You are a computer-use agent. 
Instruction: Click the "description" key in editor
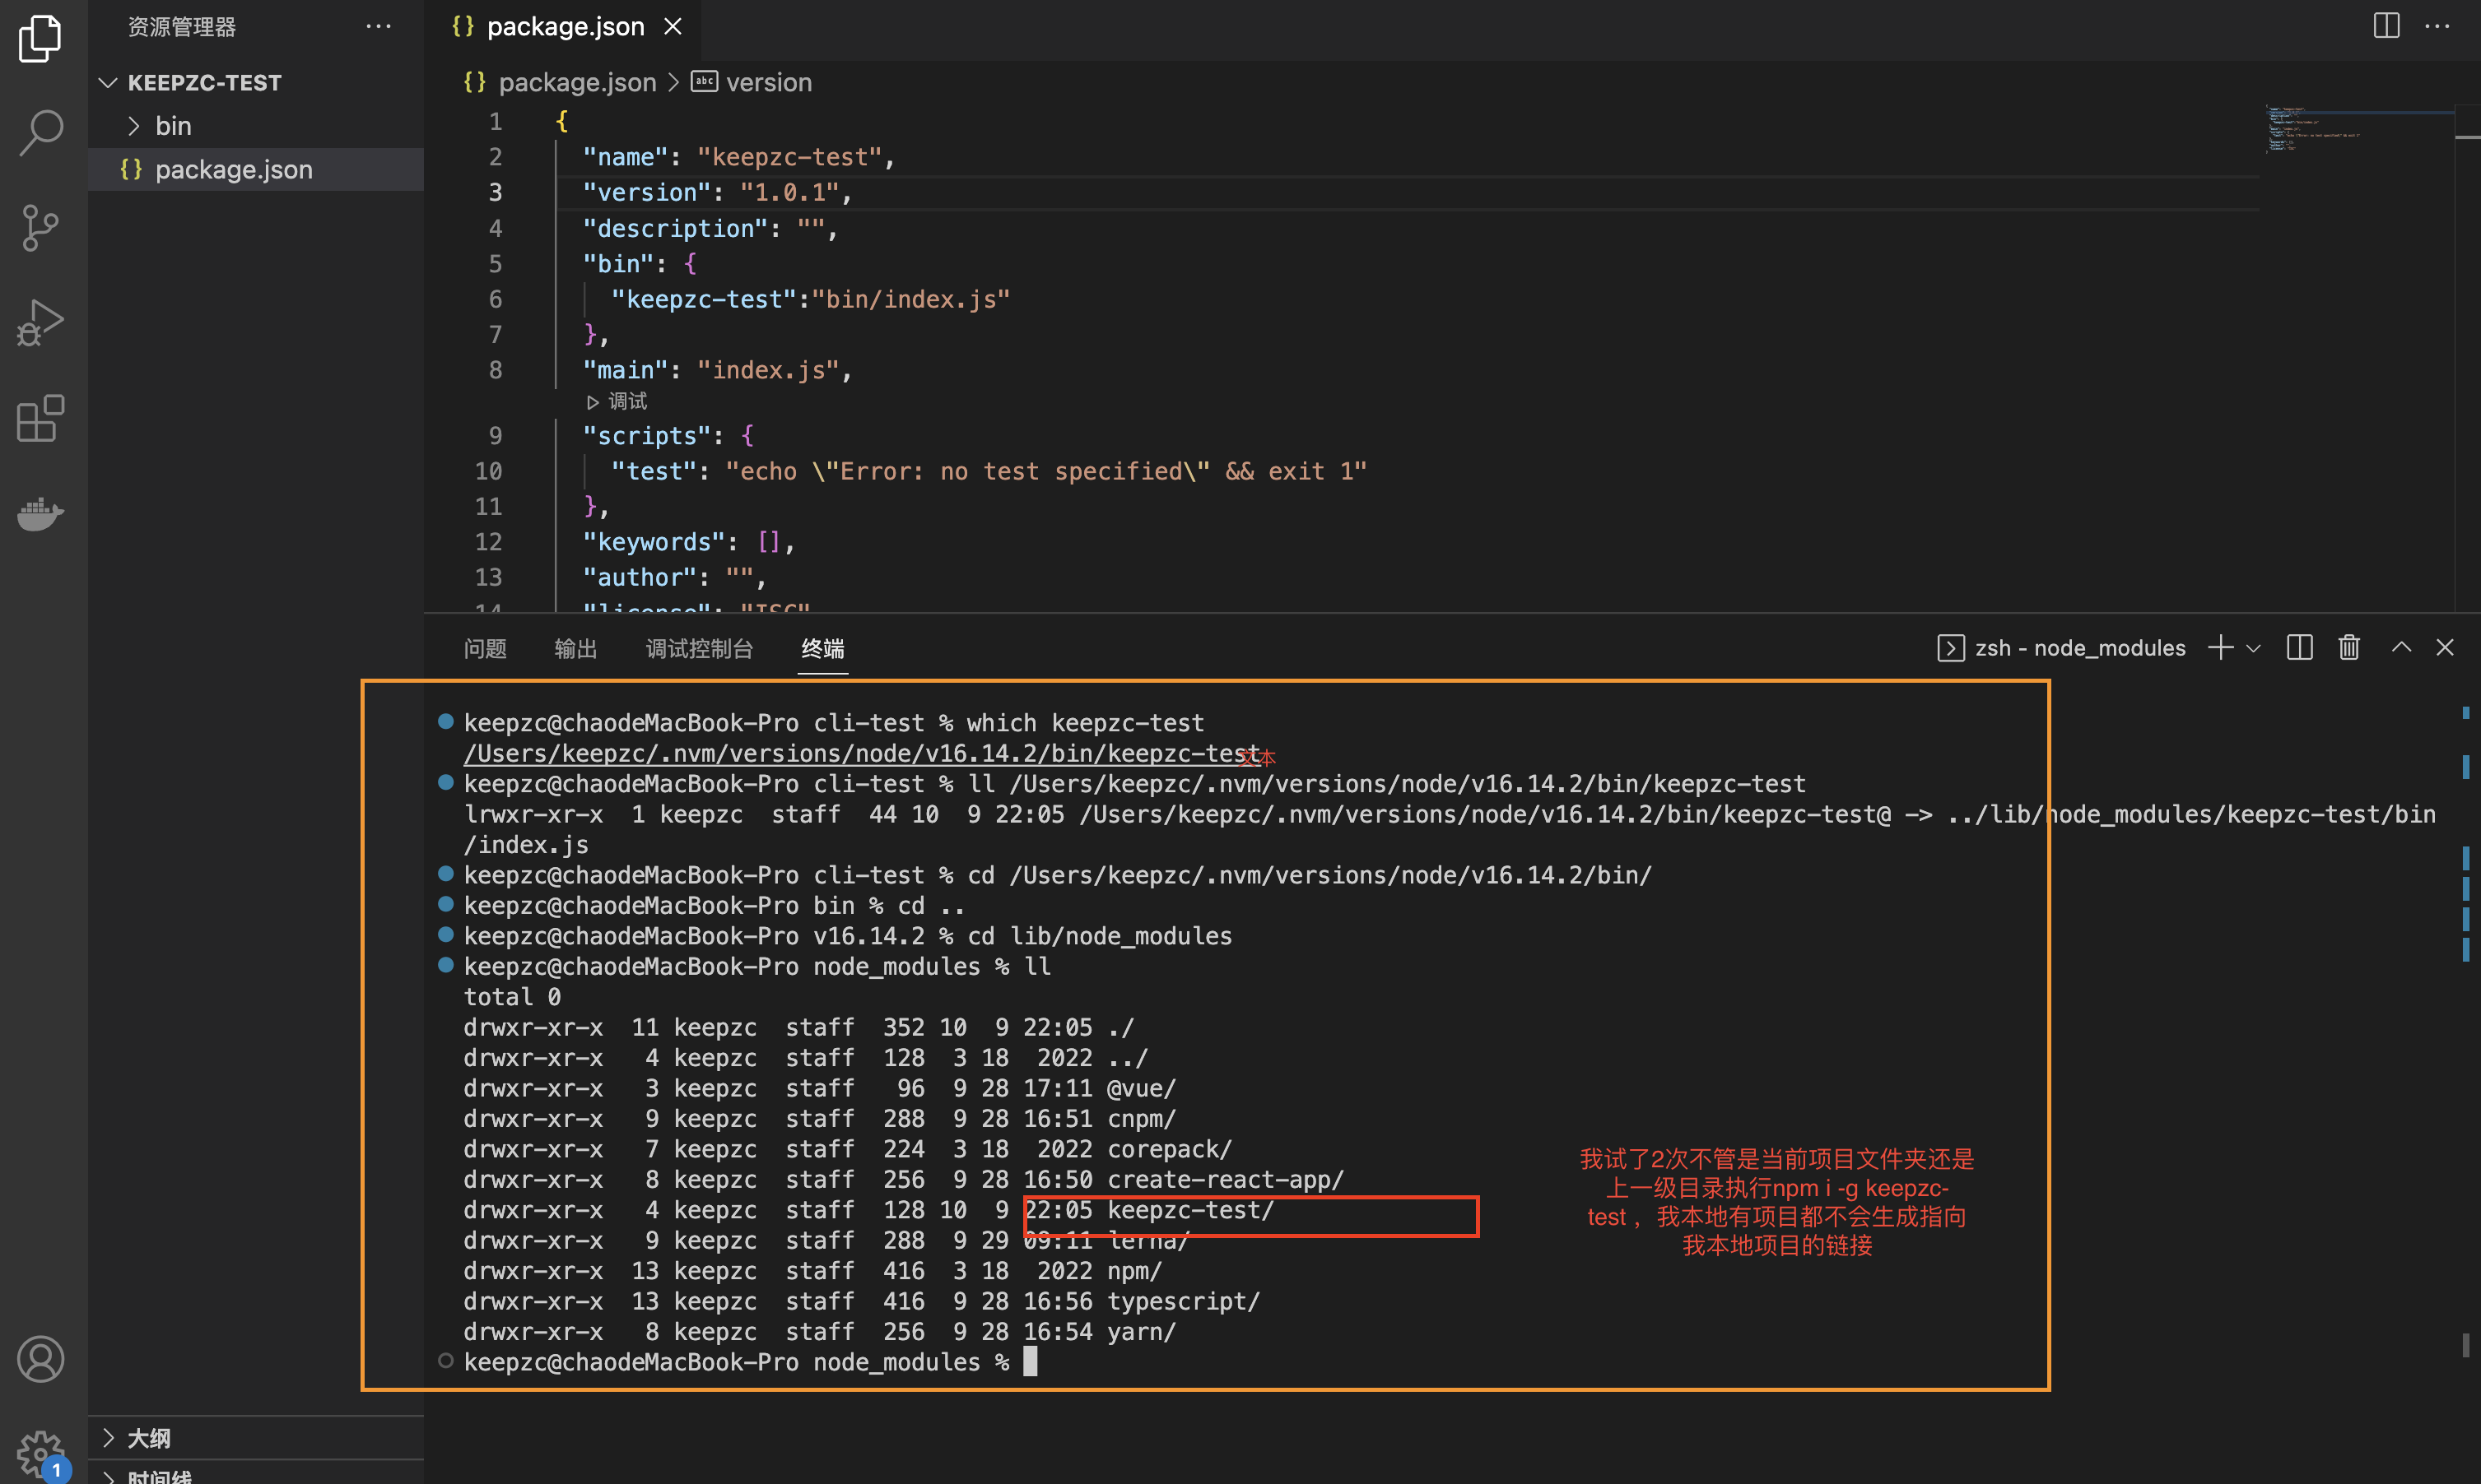point(675,229)
